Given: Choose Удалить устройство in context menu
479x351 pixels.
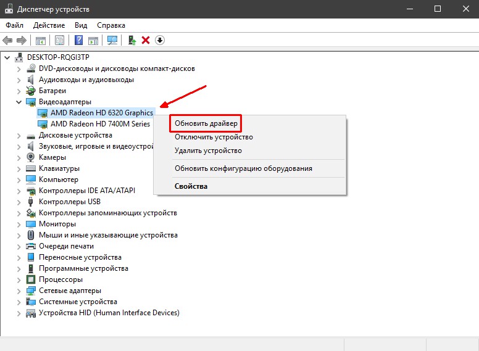Looking at the screenshot, I should 208,151.
